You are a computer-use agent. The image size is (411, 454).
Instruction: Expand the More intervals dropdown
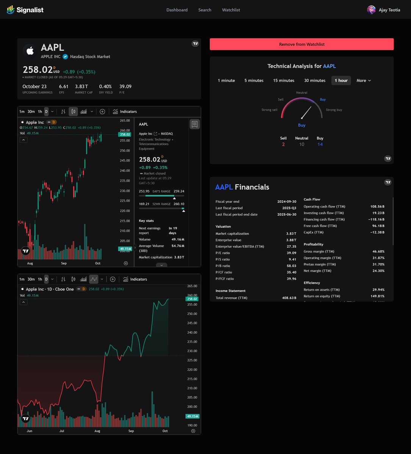(364, 81)
